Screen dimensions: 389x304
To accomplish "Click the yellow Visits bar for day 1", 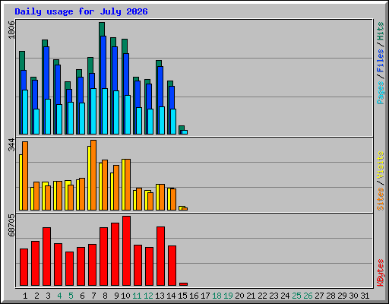I will tap(21, 182).
